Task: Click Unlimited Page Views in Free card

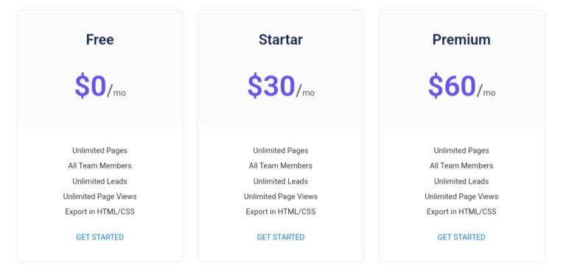Action: coord(100,197)
